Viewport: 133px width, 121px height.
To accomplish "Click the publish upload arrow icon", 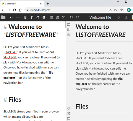I will tap(126, 17).
